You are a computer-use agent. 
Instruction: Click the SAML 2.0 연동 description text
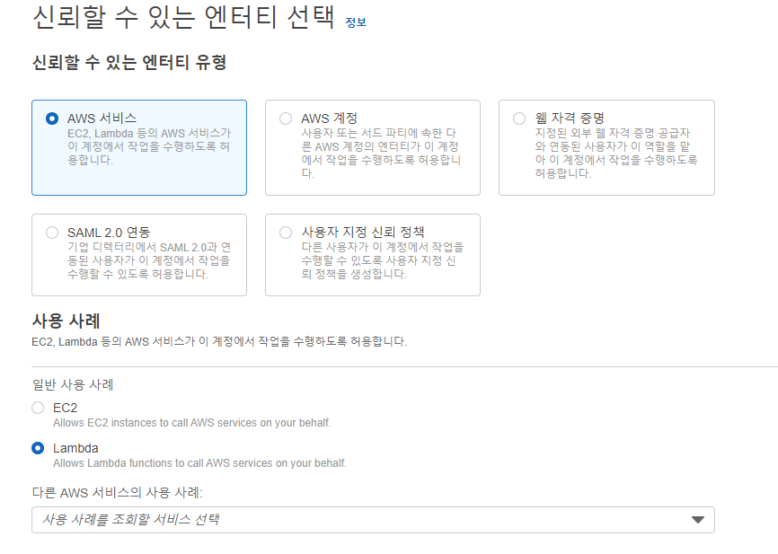click(x=149, y=260)
